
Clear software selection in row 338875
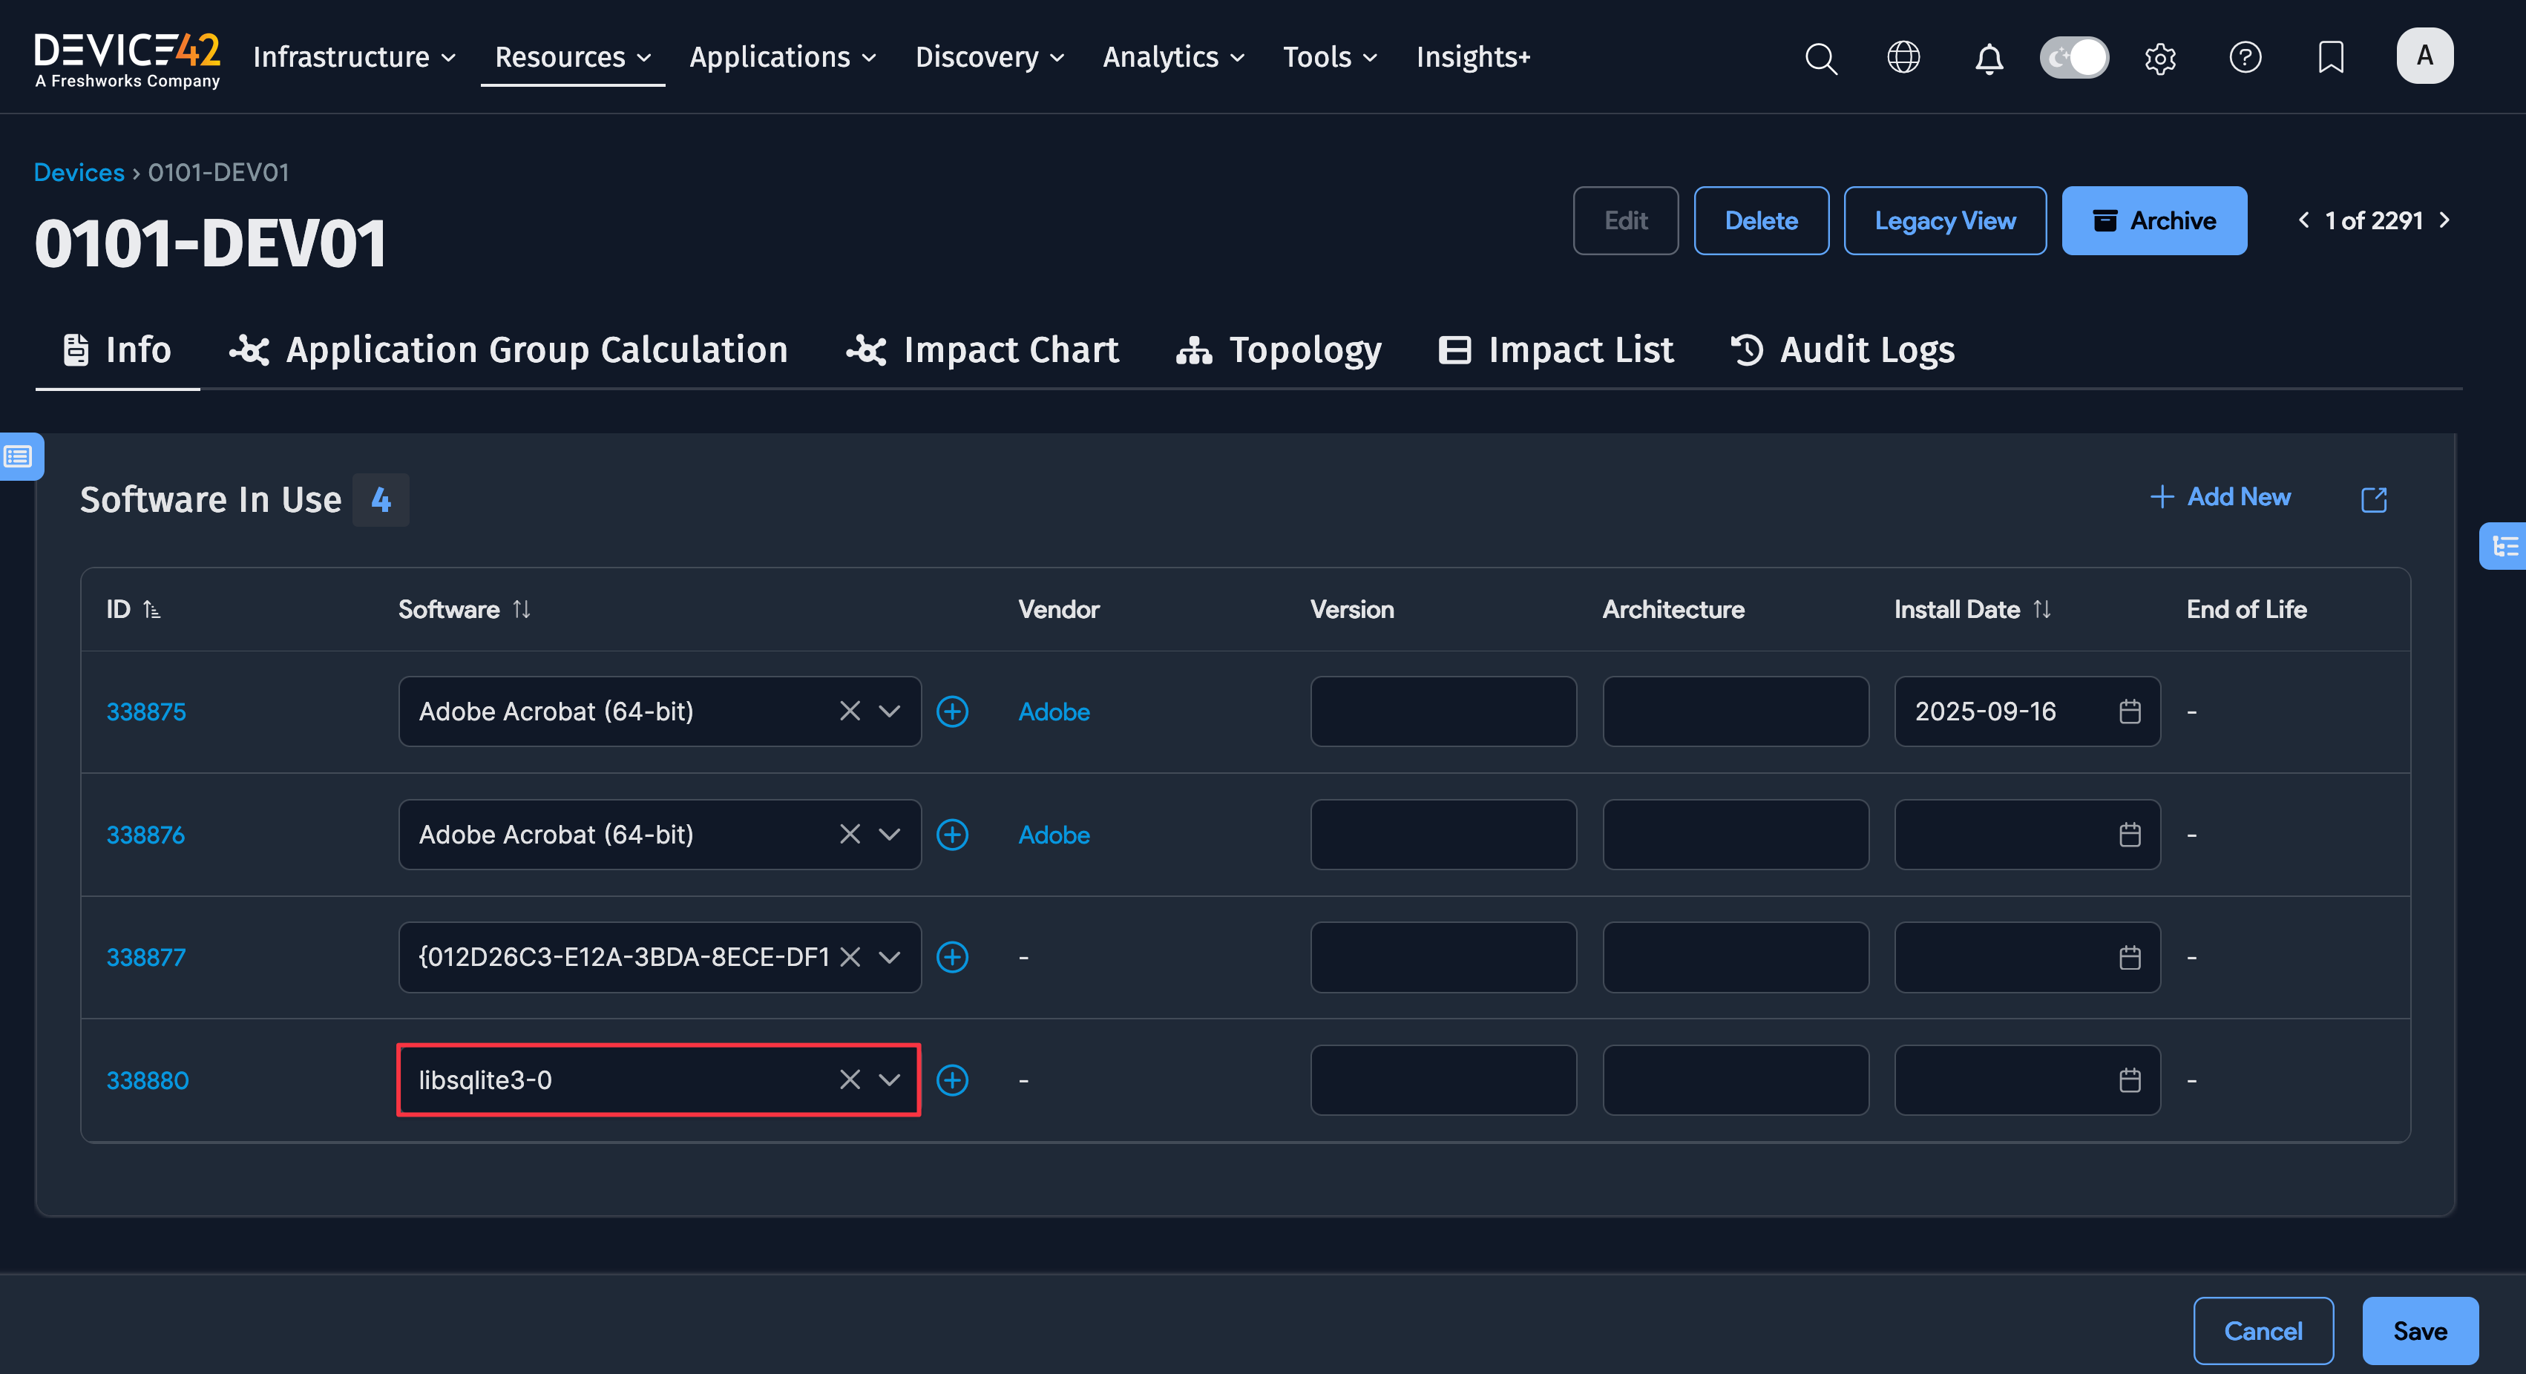tap(850, 711)
